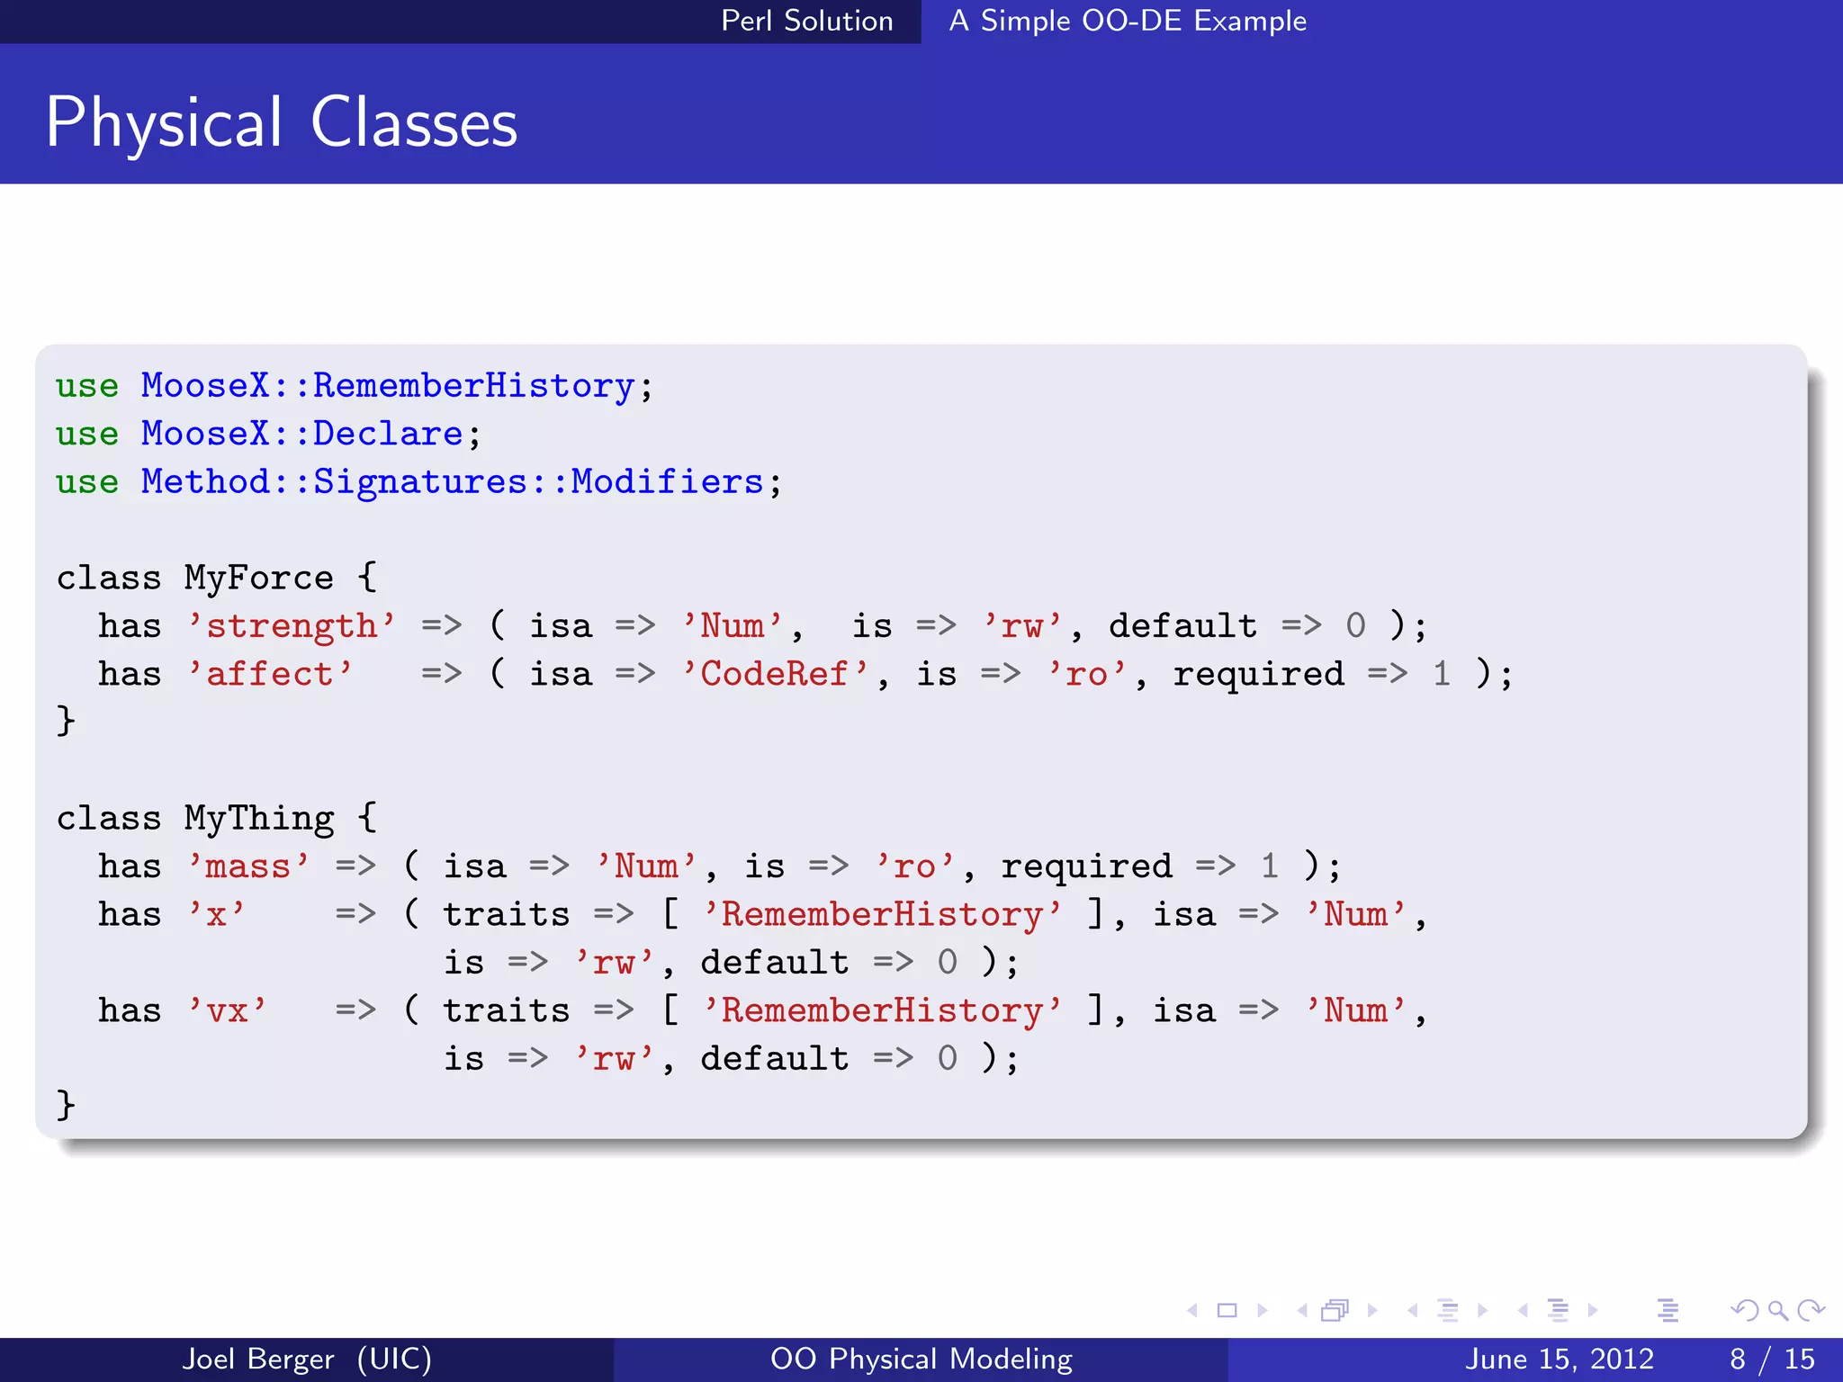Click the 'CodeRef' type string
This screenshot has height=1382, width=1843.
[775, 674]
